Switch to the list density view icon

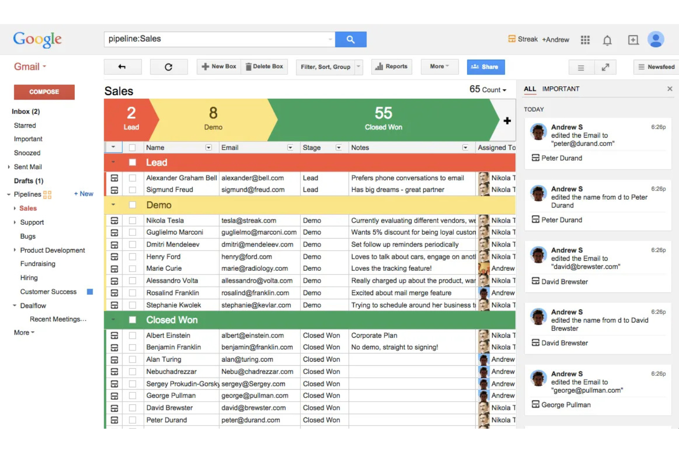[581, 67]
